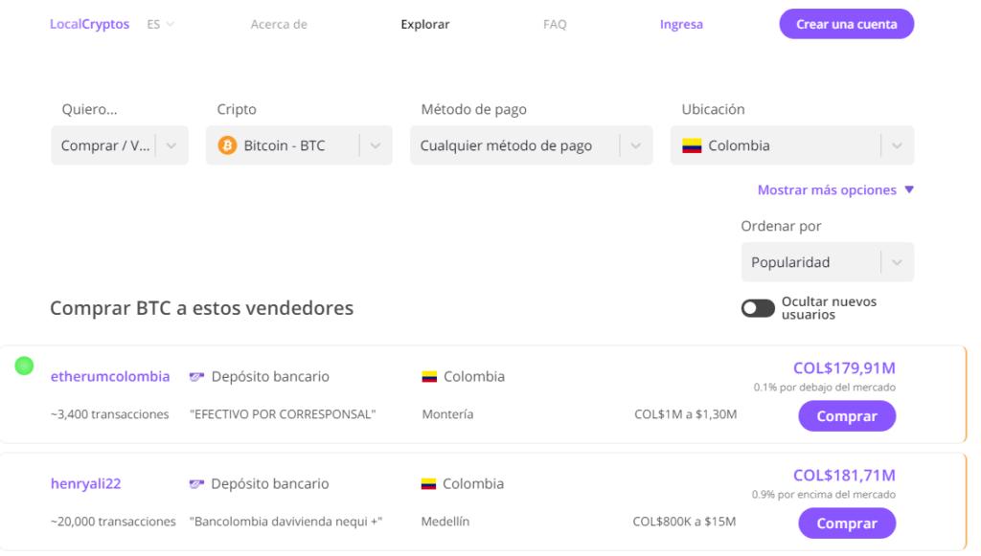Click the Ingresa login link

pyautogui.click(x=681, y=24)
